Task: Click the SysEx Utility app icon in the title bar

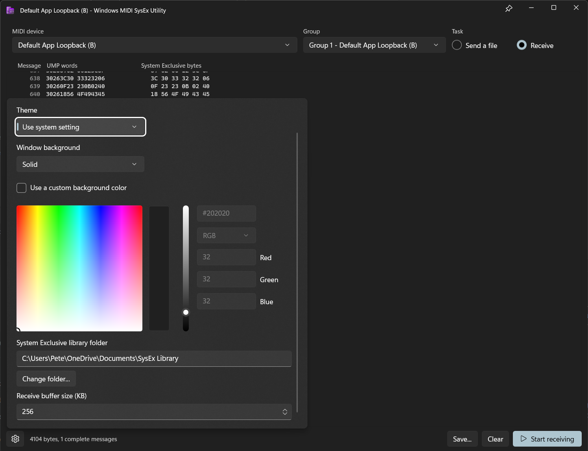Action: pos(11,11)
